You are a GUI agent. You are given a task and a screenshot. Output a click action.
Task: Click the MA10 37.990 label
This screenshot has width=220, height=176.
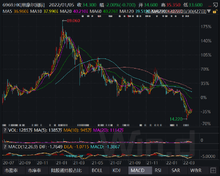point(44,11)
